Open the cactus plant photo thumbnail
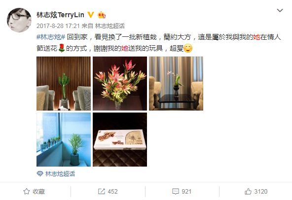Image resolution: width=292 pixels, height=200 pixels. [x=64, y=84]
